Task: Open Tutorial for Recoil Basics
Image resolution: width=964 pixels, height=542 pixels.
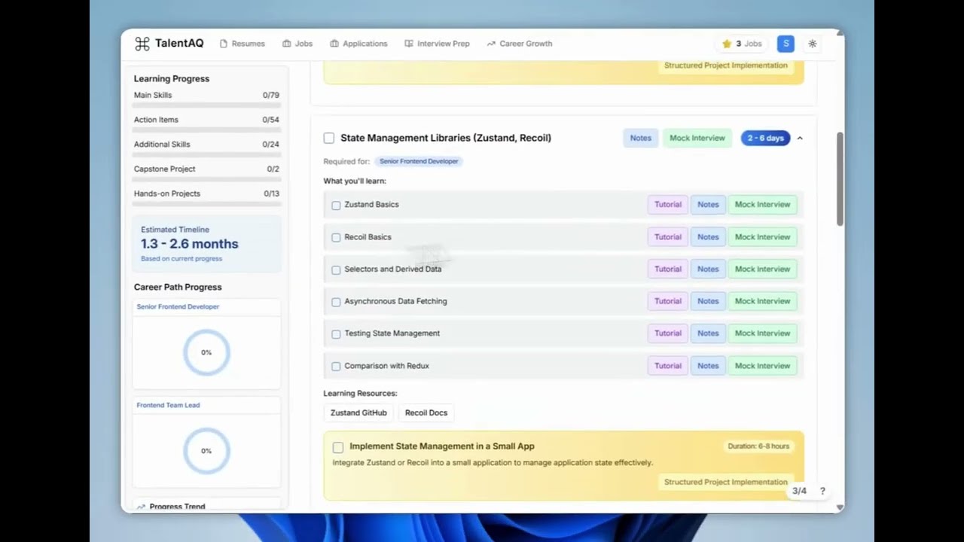Action: 667,237
